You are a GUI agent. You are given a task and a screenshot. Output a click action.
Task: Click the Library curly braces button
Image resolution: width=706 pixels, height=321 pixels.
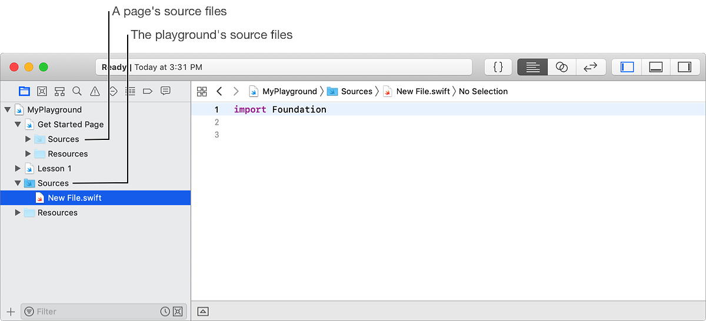point(498,67)
